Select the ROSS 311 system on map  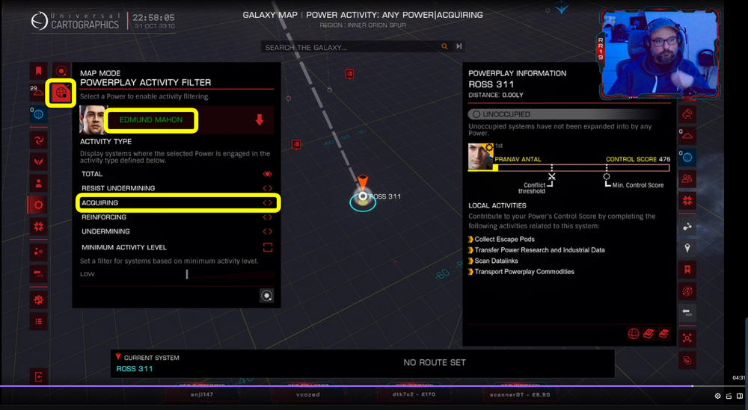pos(363,196)
